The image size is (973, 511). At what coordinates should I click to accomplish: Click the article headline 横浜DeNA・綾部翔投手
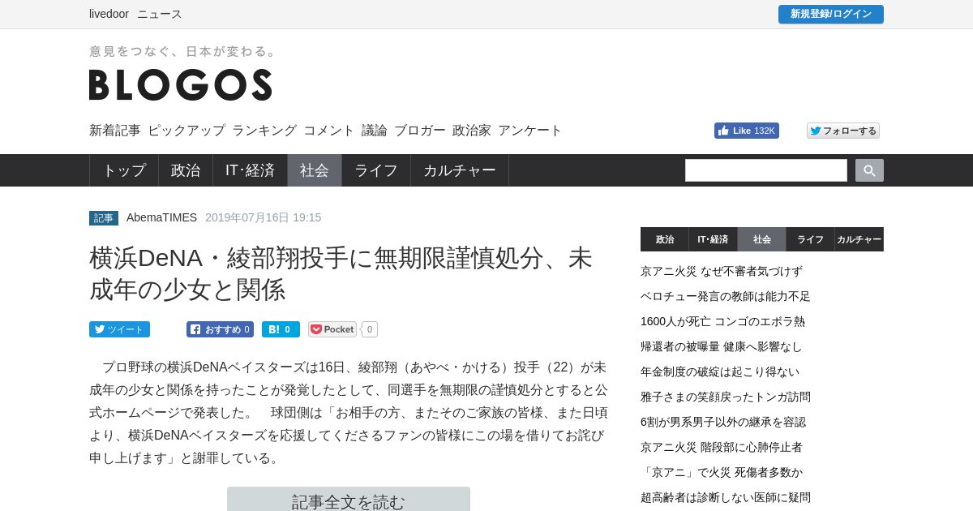(x=341, y=273)
